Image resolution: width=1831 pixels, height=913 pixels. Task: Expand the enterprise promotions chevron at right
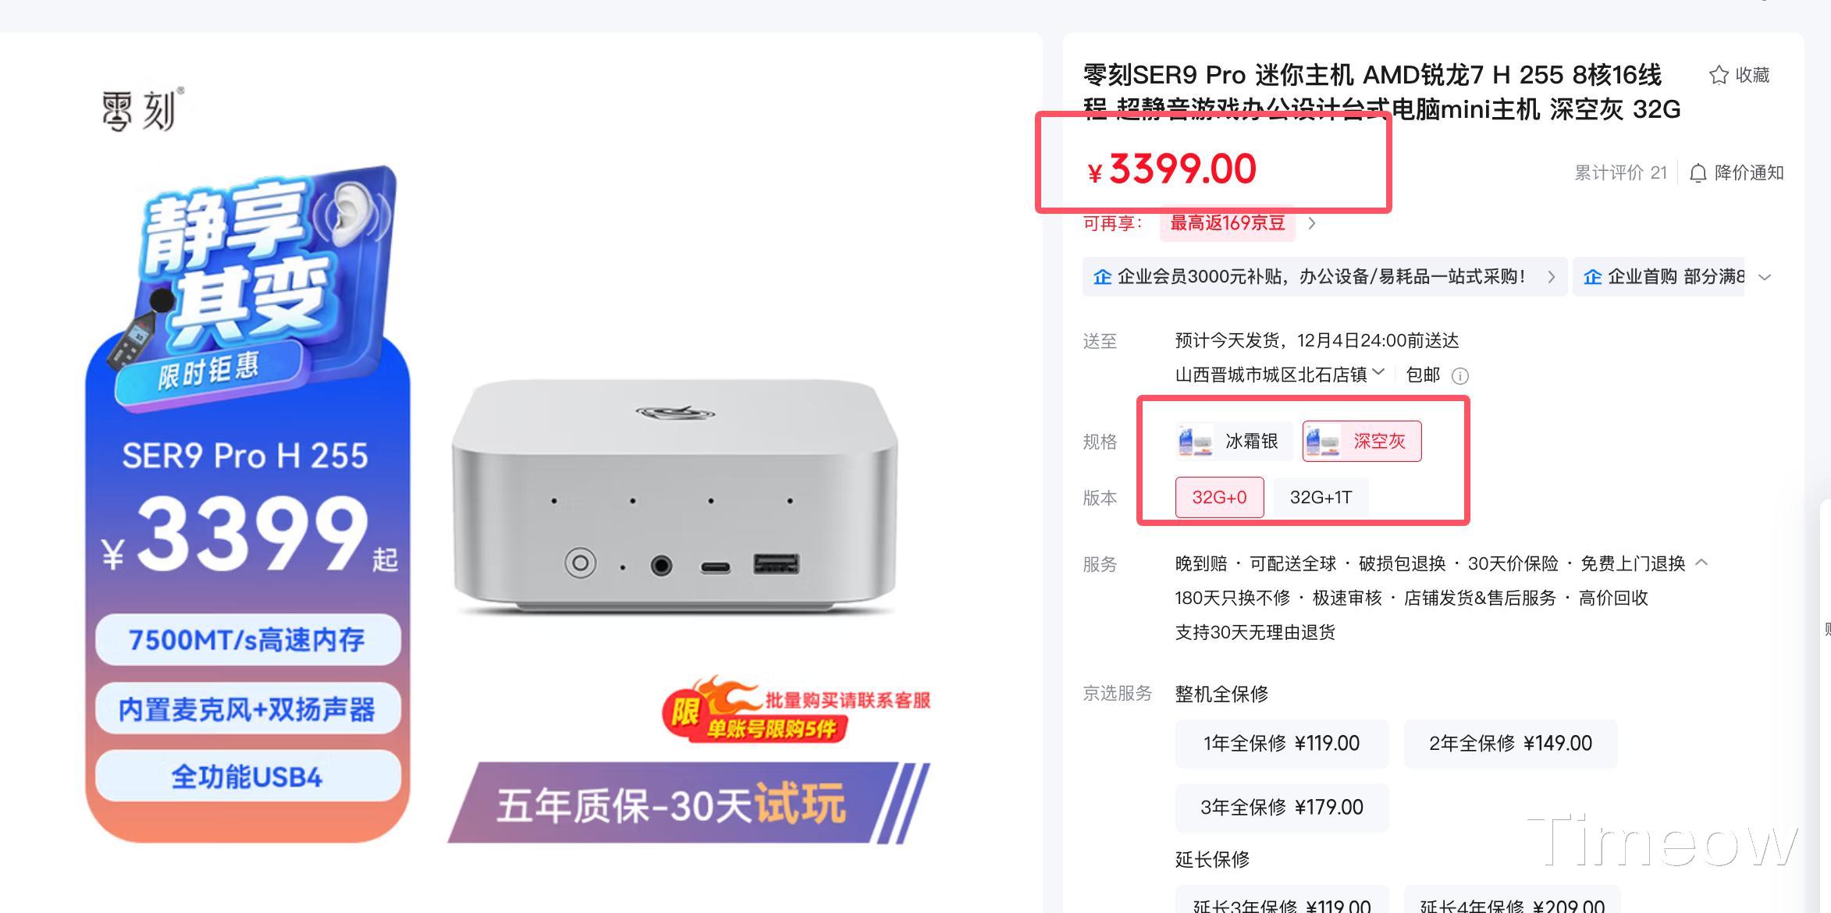pos(1765,277)
